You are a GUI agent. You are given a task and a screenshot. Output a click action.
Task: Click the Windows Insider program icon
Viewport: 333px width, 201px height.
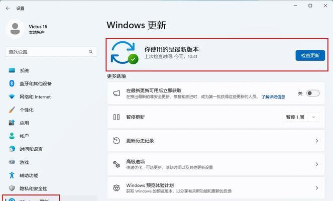click(x=117, y=188)
